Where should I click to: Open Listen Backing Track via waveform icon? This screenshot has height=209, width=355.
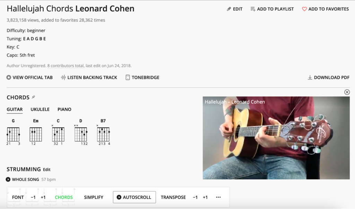pos(63,77)
